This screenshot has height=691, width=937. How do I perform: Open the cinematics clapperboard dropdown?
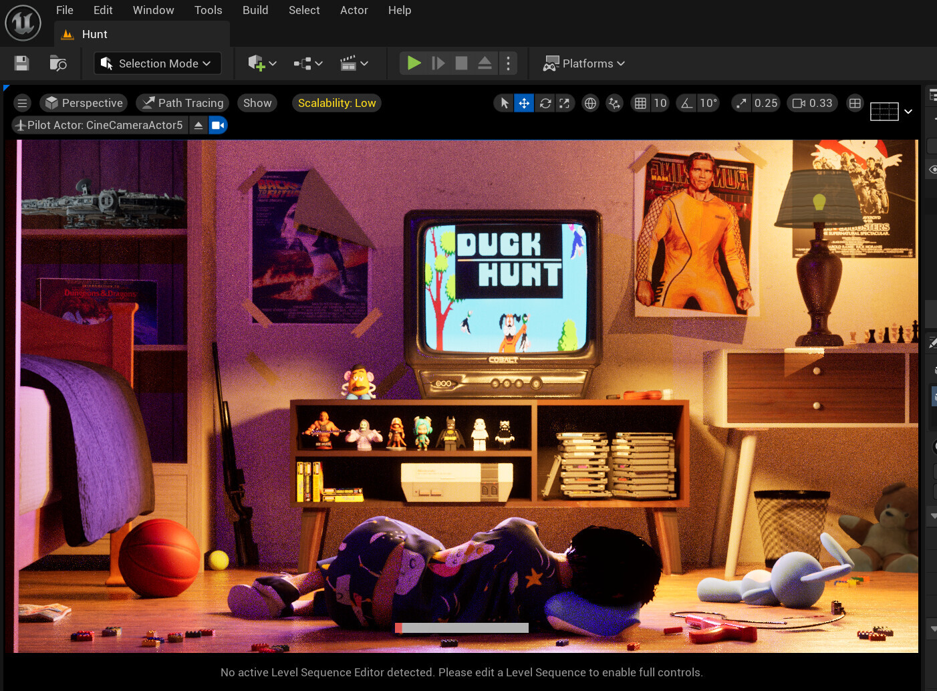click(x=354, y=63)
